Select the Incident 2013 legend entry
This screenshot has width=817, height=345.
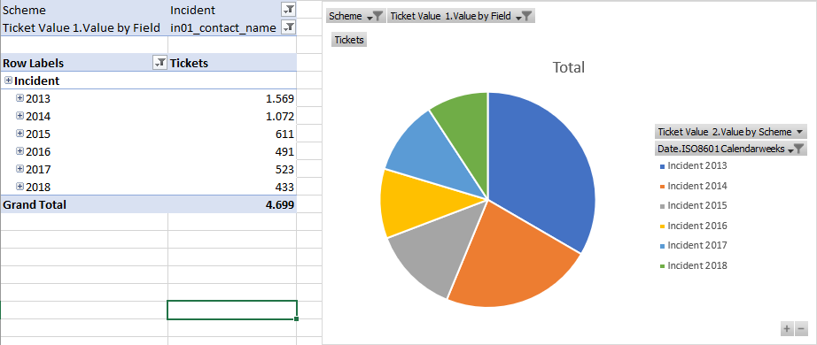pos(693,166)
